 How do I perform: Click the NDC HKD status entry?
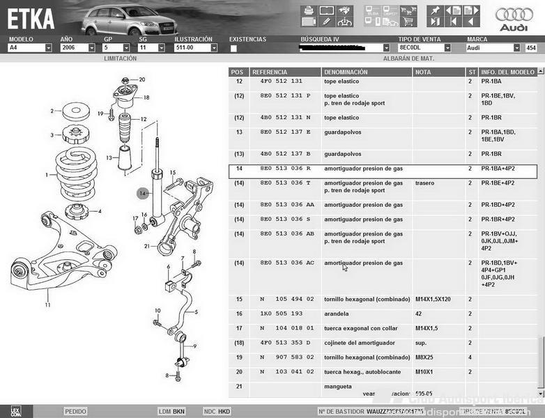click(217, 412)
